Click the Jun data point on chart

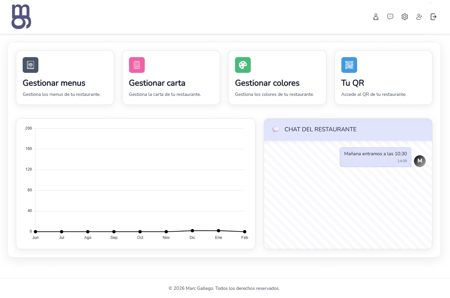click(35, 232)
